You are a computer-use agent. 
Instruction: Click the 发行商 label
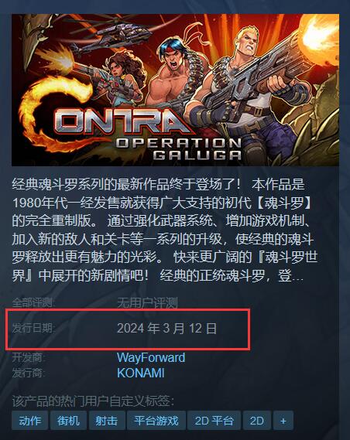[29, 373]
